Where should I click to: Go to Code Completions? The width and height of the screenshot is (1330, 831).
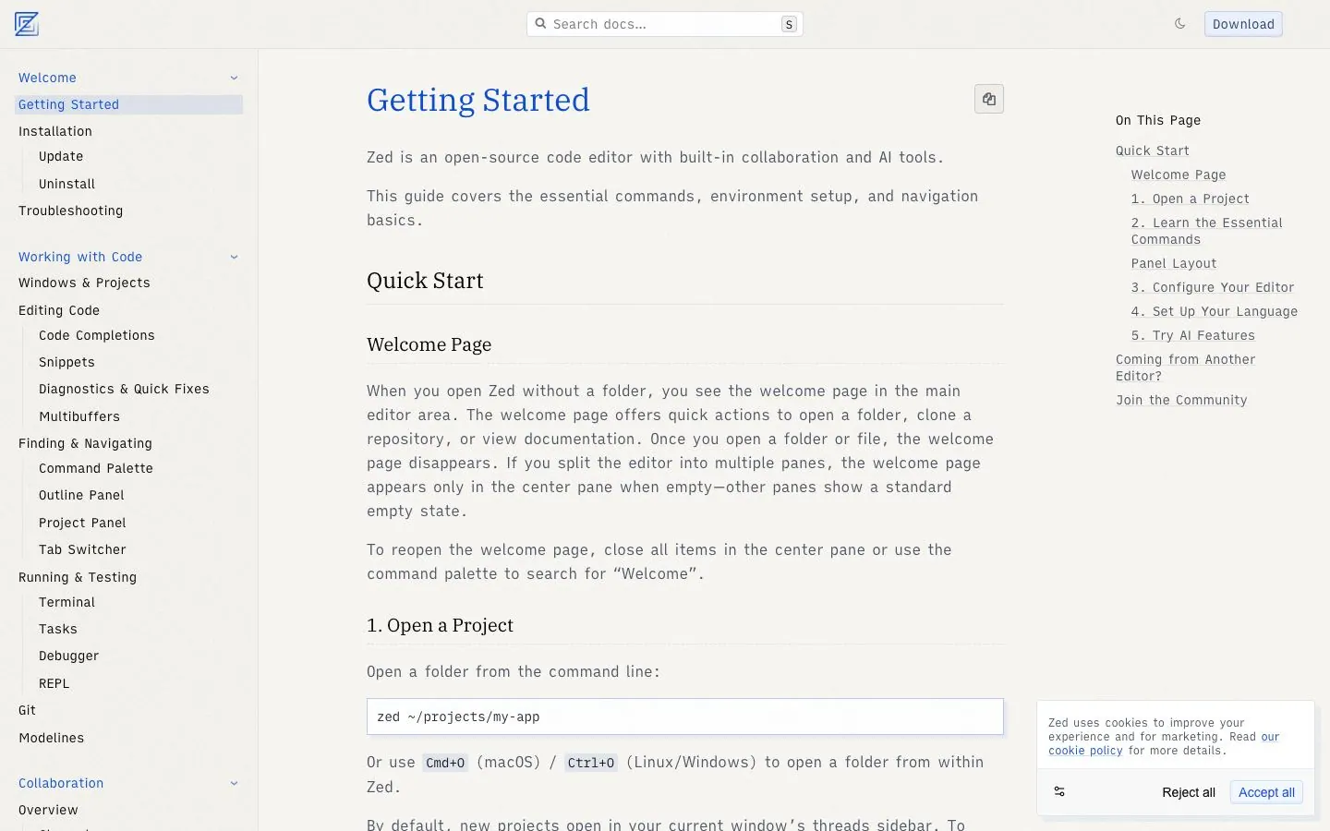(97, 335)
